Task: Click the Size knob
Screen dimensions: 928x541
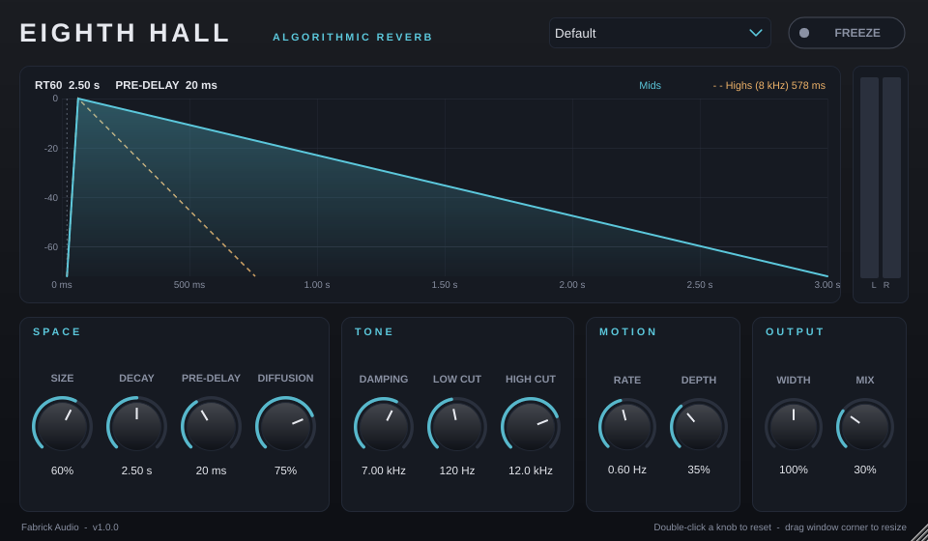Action: [x=62, y=426]
